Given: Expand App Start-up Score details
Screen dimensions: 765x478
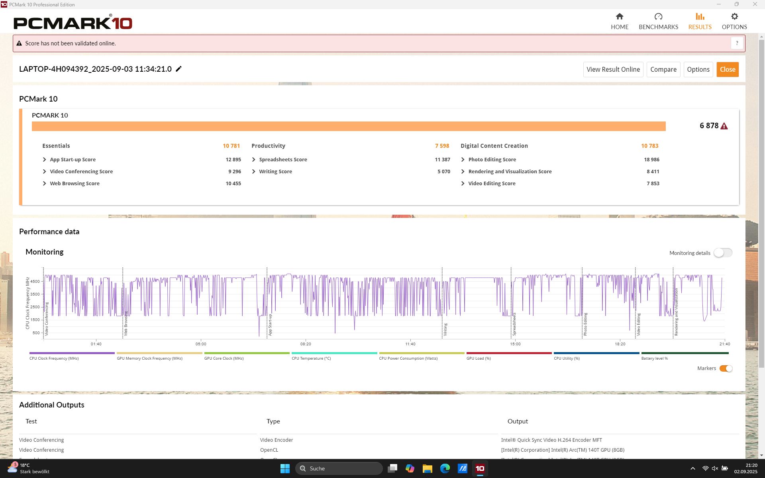Looking at the screenshot, I should click(x=45, y=159).
